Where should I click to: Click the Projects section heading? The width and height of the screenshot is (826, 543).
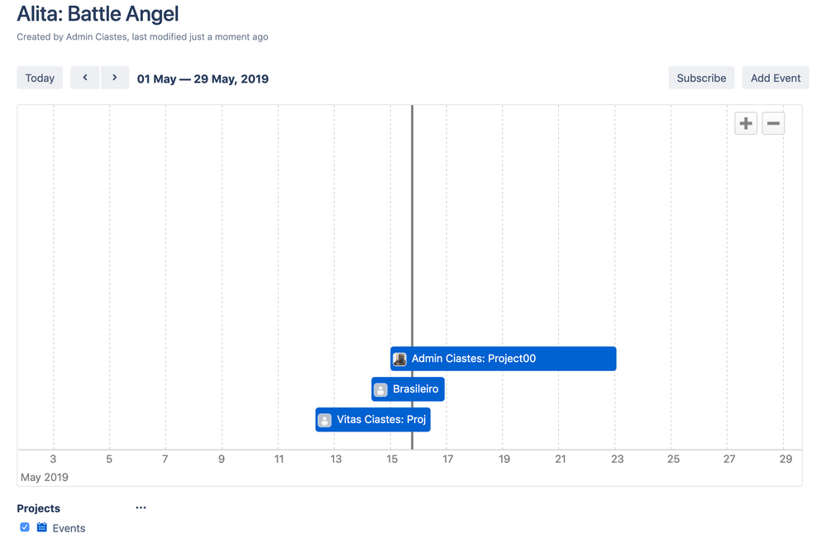click(x=37, y=507)
